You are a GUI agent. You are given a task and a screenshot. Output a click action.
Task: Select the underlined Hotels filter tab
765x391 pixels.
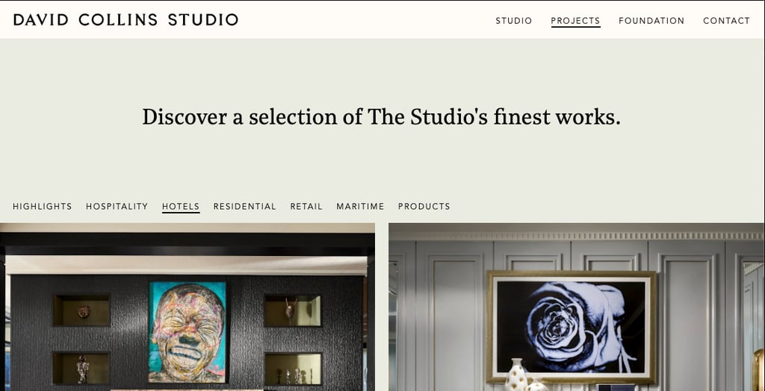point(181,206)
